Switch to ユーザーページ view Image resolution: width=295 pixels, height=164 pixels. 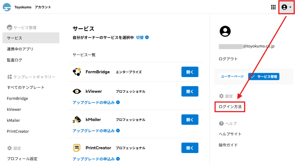tap(232, 77)
